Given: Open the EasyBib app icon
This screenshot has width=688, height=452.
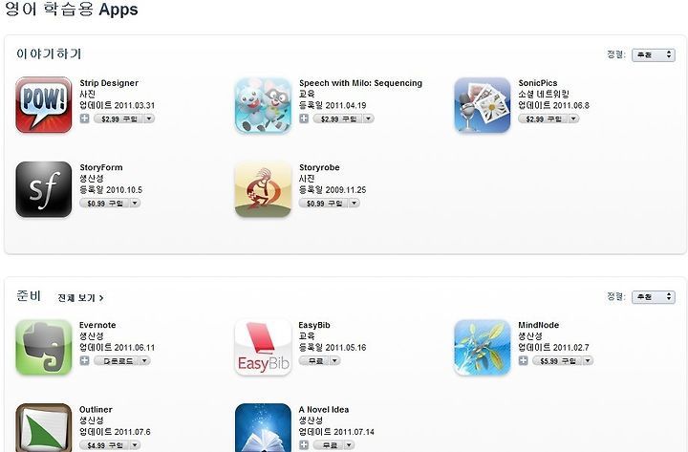Looking at the screenshot, I should 263,347.
